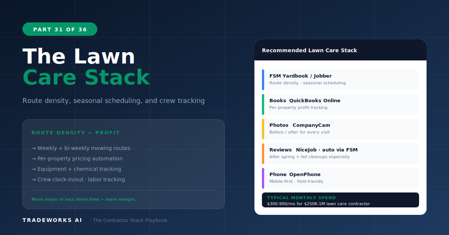Click purple accent bar on Phone card
The height and width of the screenshot is (235, 449).
pyautogui.click(x=263, y=178)
